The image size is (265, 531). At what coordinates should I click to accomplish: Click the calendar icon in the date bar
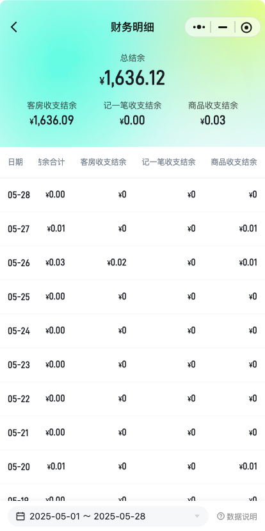[x=20, y=516]
